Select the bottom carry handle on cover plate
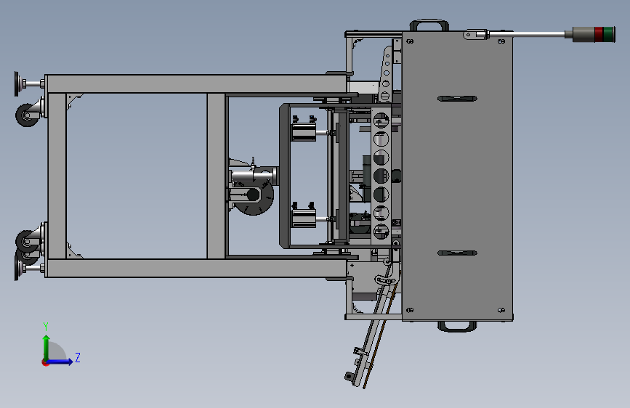 click(x=457, y=327)
